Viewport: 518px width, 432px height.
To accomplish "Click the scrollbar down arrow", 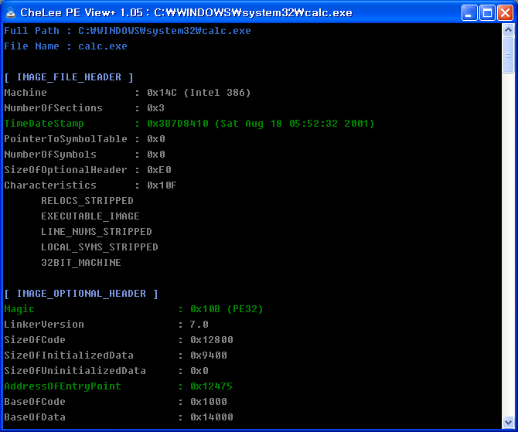I will [x=508, y=422].
